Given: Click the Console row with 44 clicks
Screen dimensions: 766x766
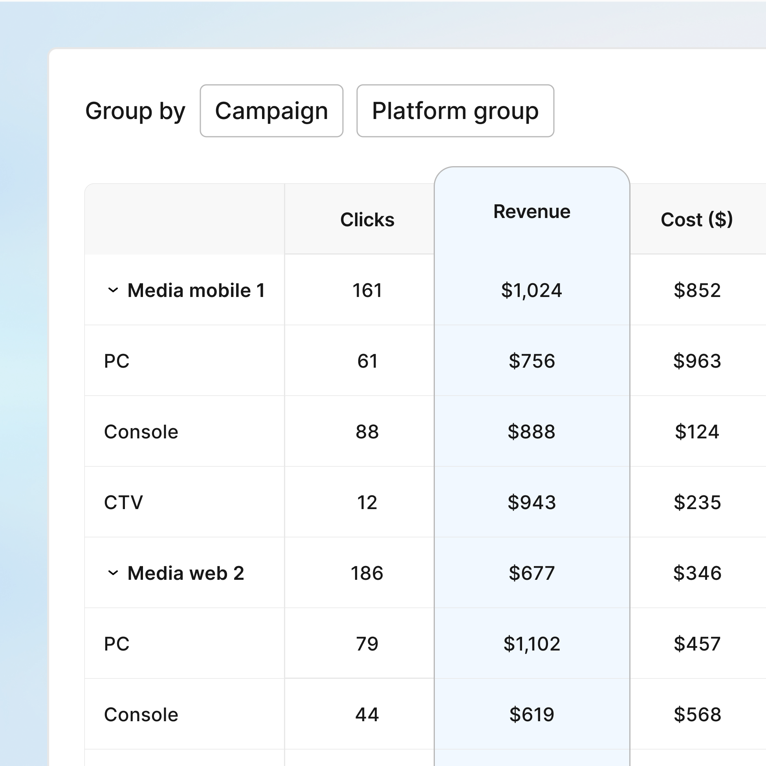Looking at the screenshot, I should 141,715.
